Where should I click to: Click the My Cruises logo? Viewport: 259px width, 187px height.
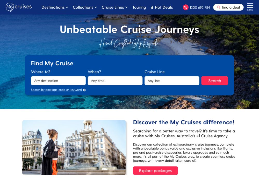click(18, 7)
